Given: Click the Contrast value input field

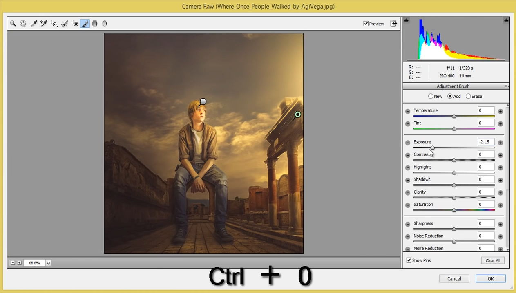Looking at the screenshot, I should click(x=486, y=154).
